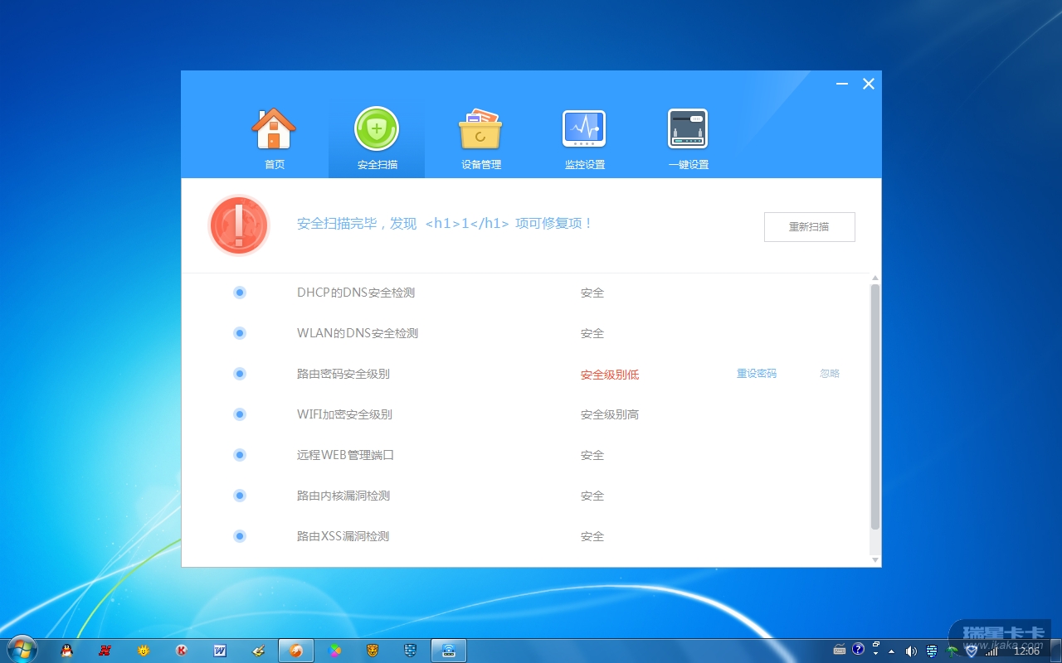
Task: Click the 重设密码 reset password link
Action: point(757,374)
